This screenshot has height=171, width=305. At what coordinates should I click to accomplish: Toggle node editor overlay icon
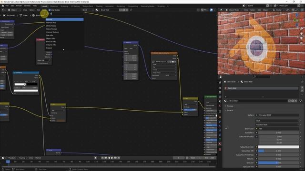point(211,10)
